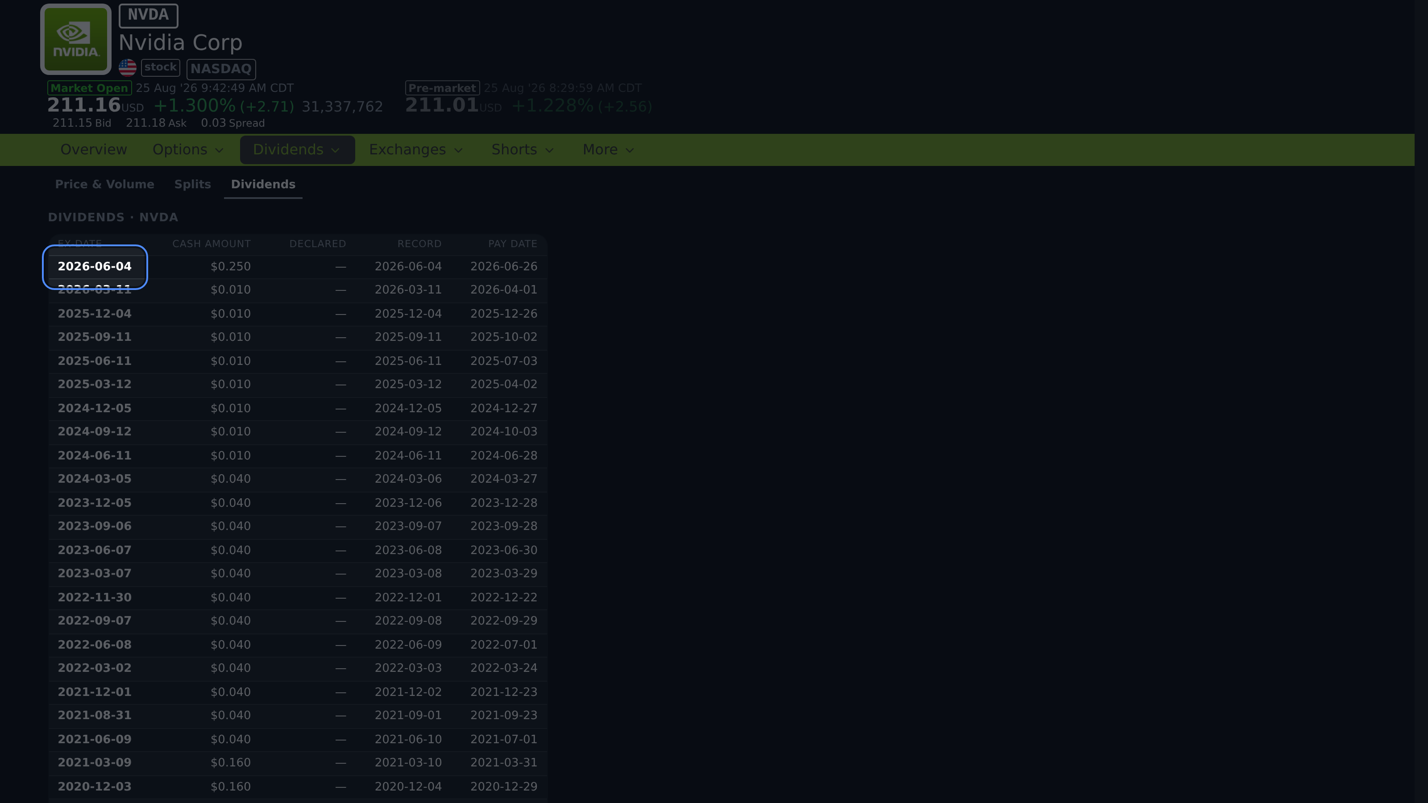Expand the More dropdown menu
This screenshot has width=1428, height=803.
point(608,149)
